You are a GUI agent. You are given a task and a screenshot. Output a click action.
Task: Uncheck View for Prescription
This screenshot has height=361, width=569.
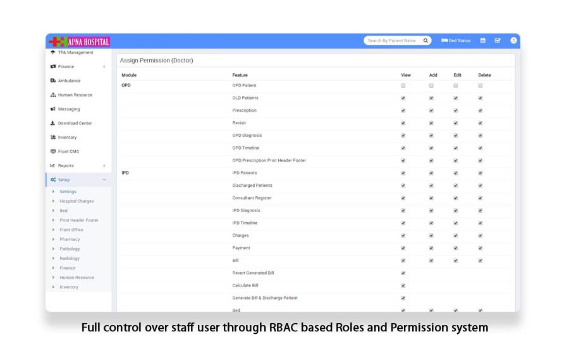click(403, 111)
